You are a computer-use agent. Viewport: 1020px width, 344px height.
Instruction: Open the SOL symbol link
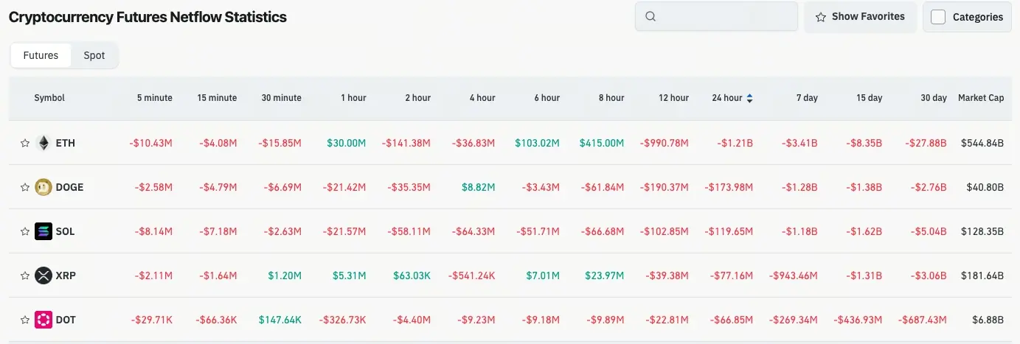(x=66, y=231)
